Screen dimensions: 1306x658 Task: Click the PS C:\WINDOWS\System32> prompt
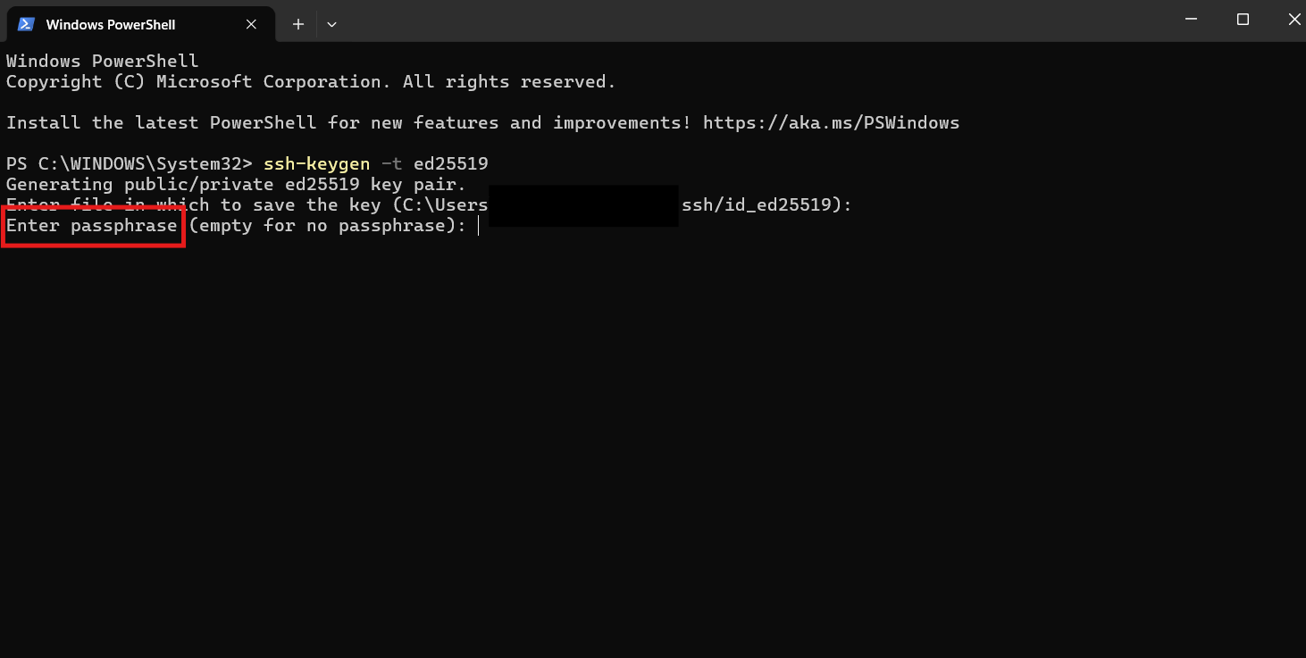click(x=130, y=164)
